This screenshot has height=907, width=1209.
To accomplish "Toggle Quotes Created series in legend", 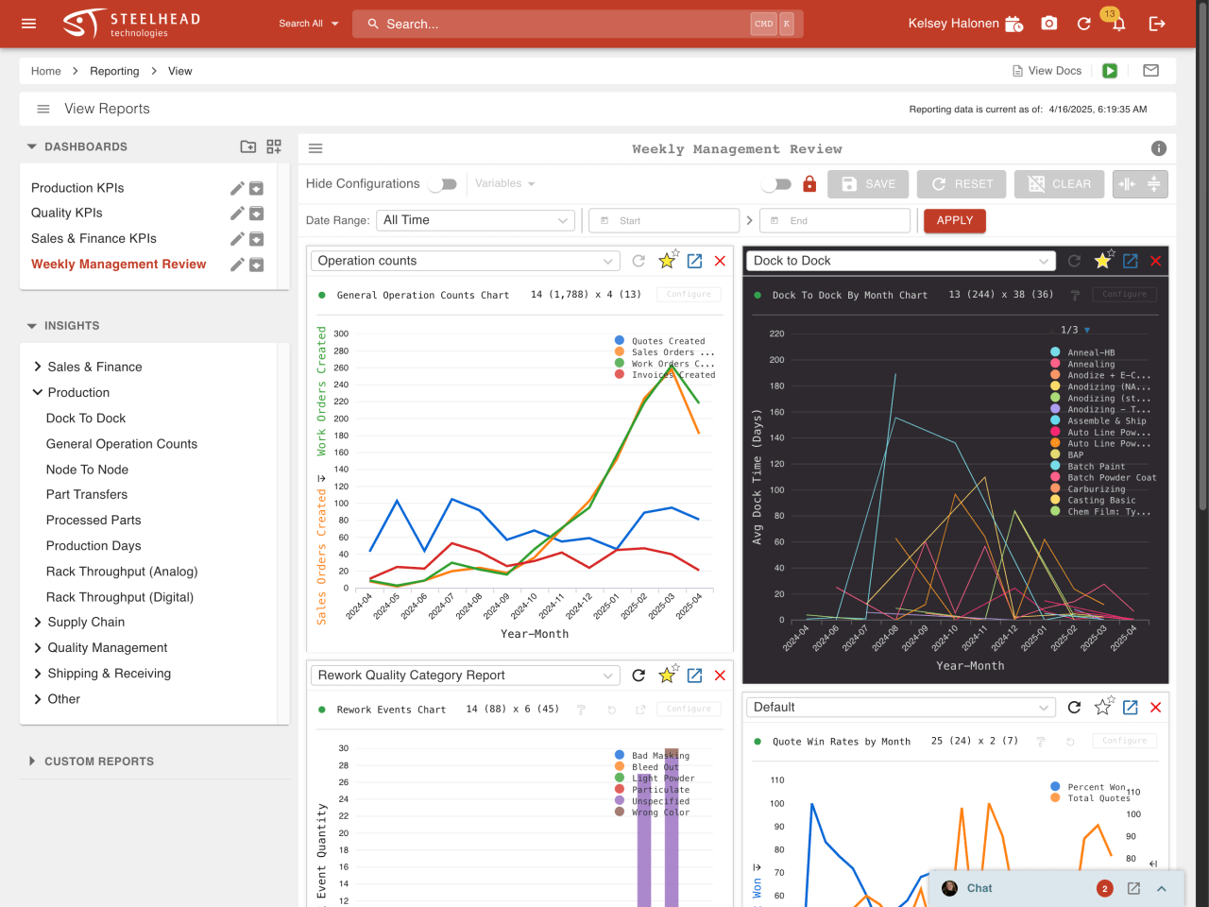I will (667, 341).
